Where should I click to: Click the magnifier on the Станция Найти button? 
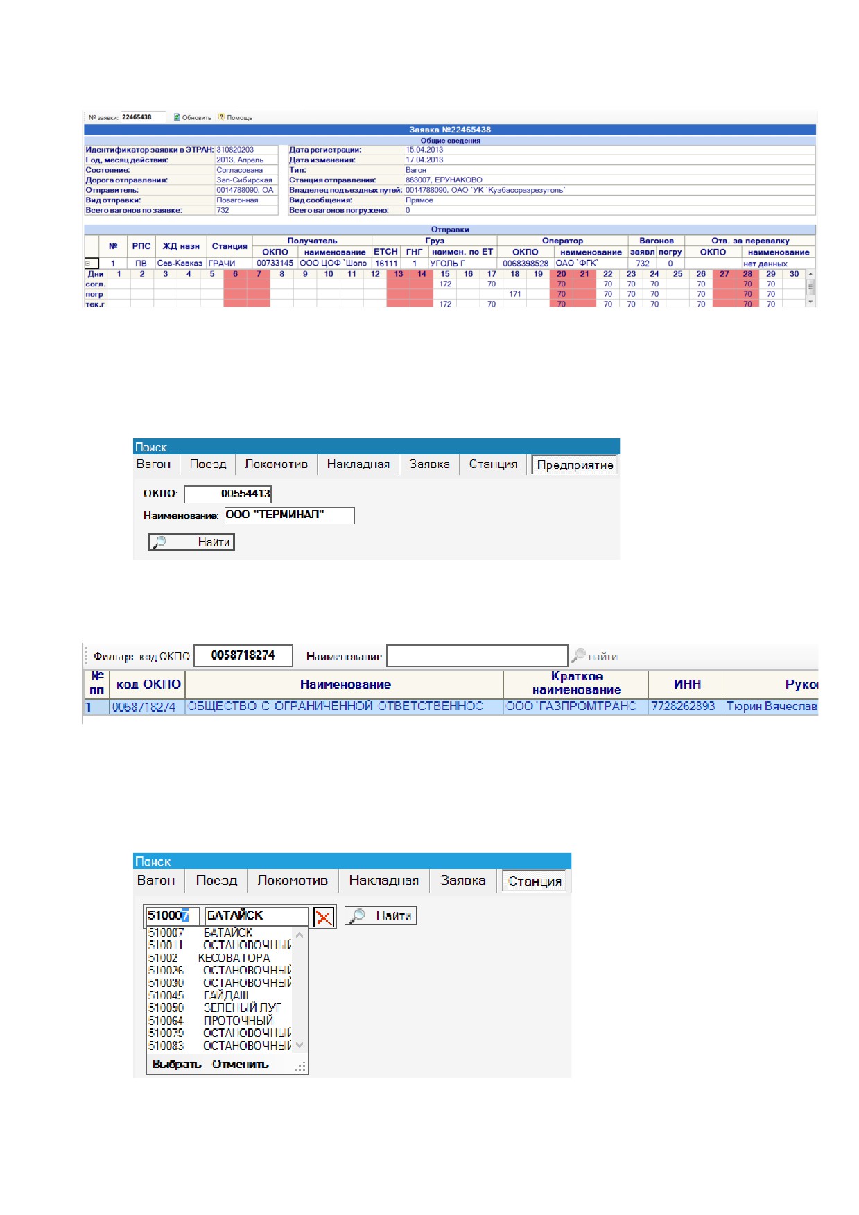tap(358, 915)
